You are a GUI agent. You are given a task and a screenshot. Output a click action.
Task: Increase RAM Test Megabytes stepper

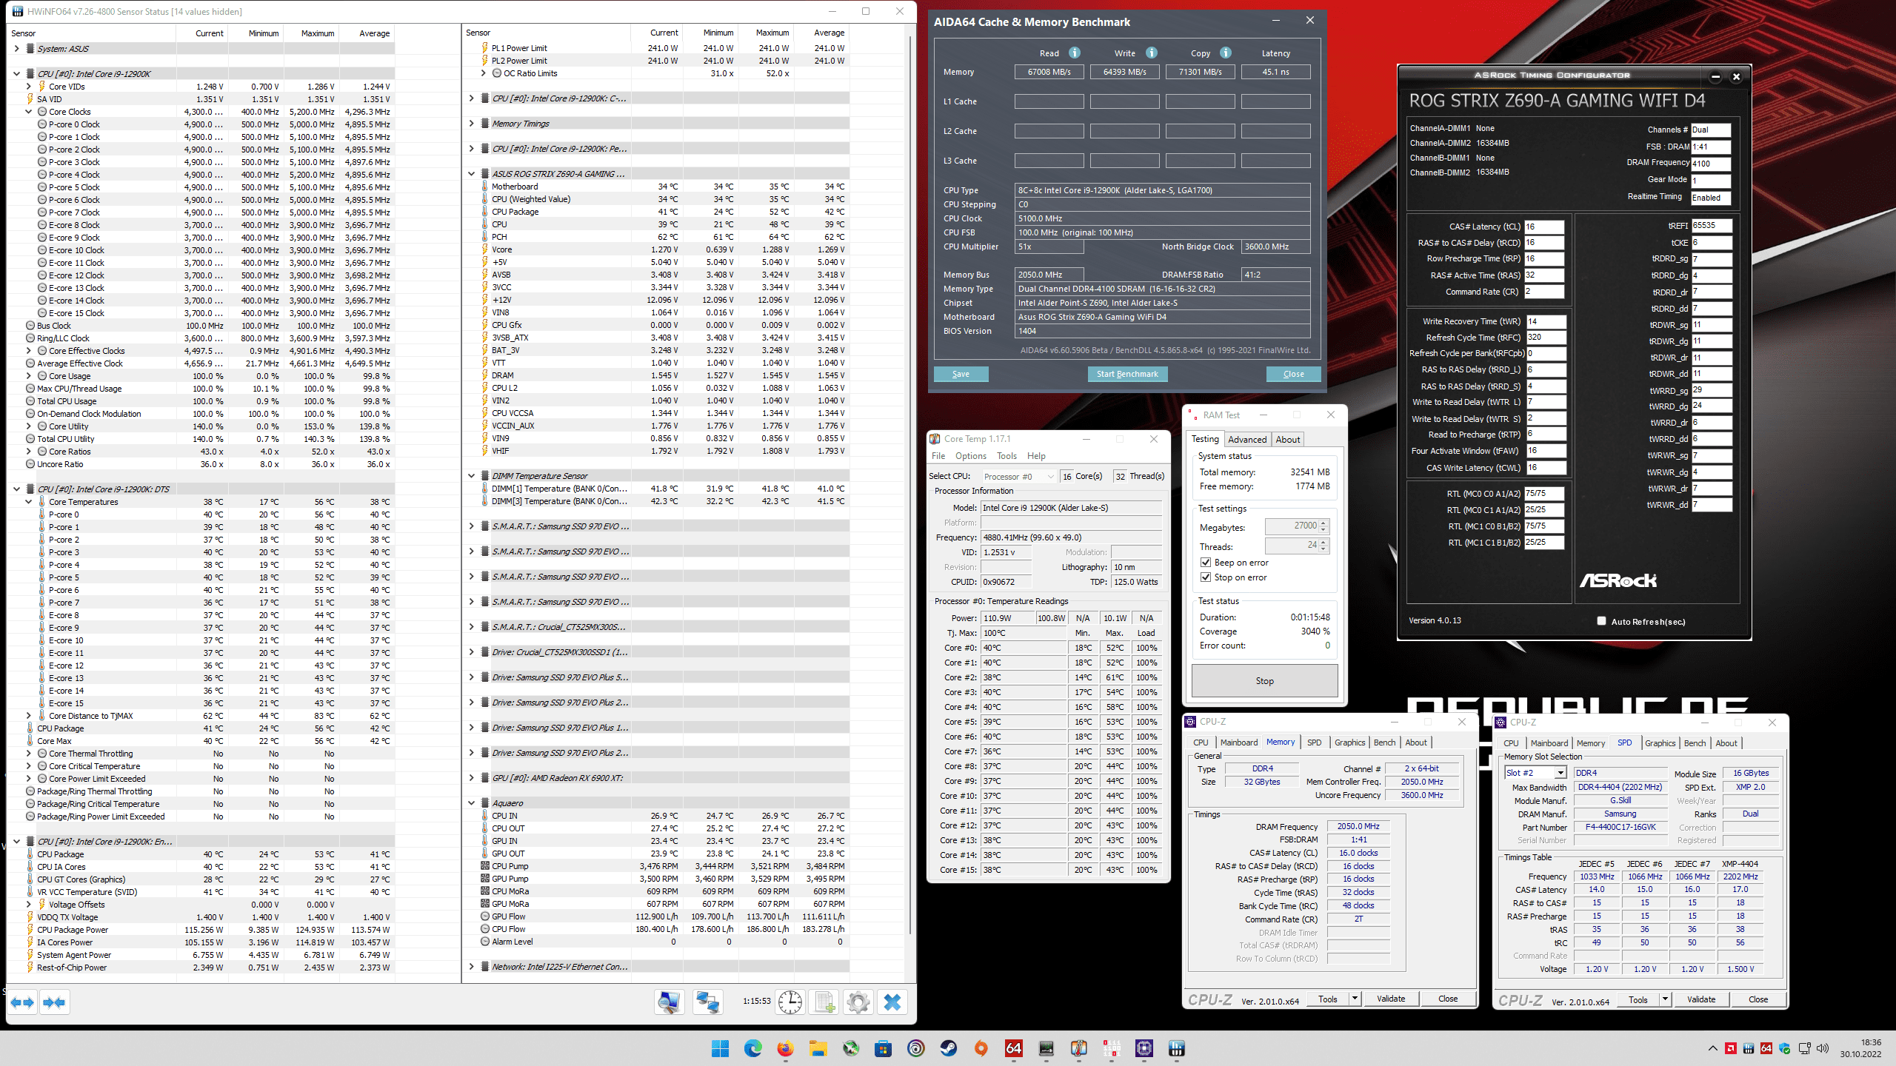click(1323, 523)
